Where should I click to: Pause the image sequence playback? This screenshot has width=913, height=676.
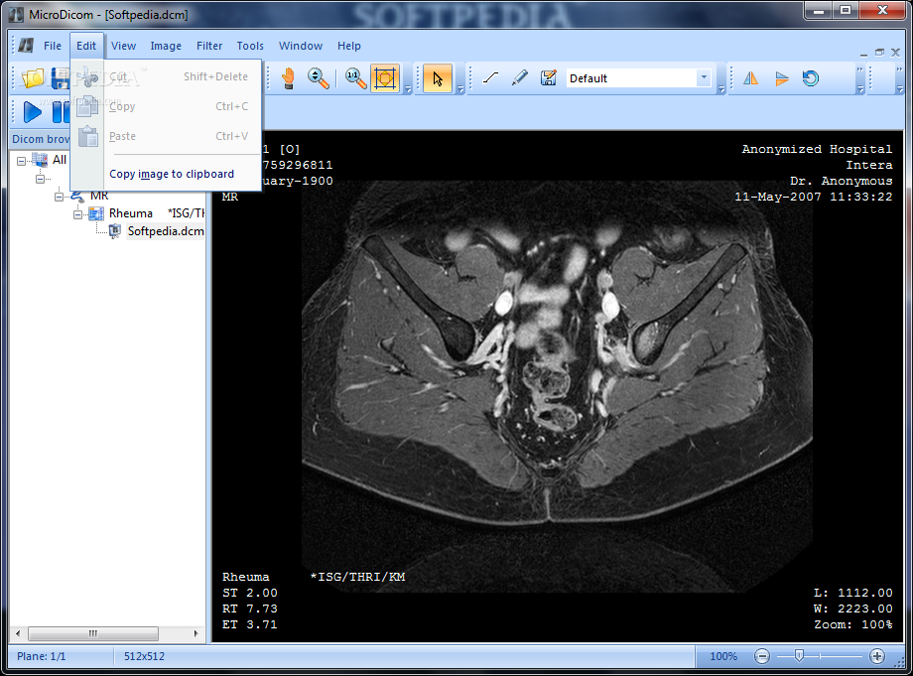61,112
